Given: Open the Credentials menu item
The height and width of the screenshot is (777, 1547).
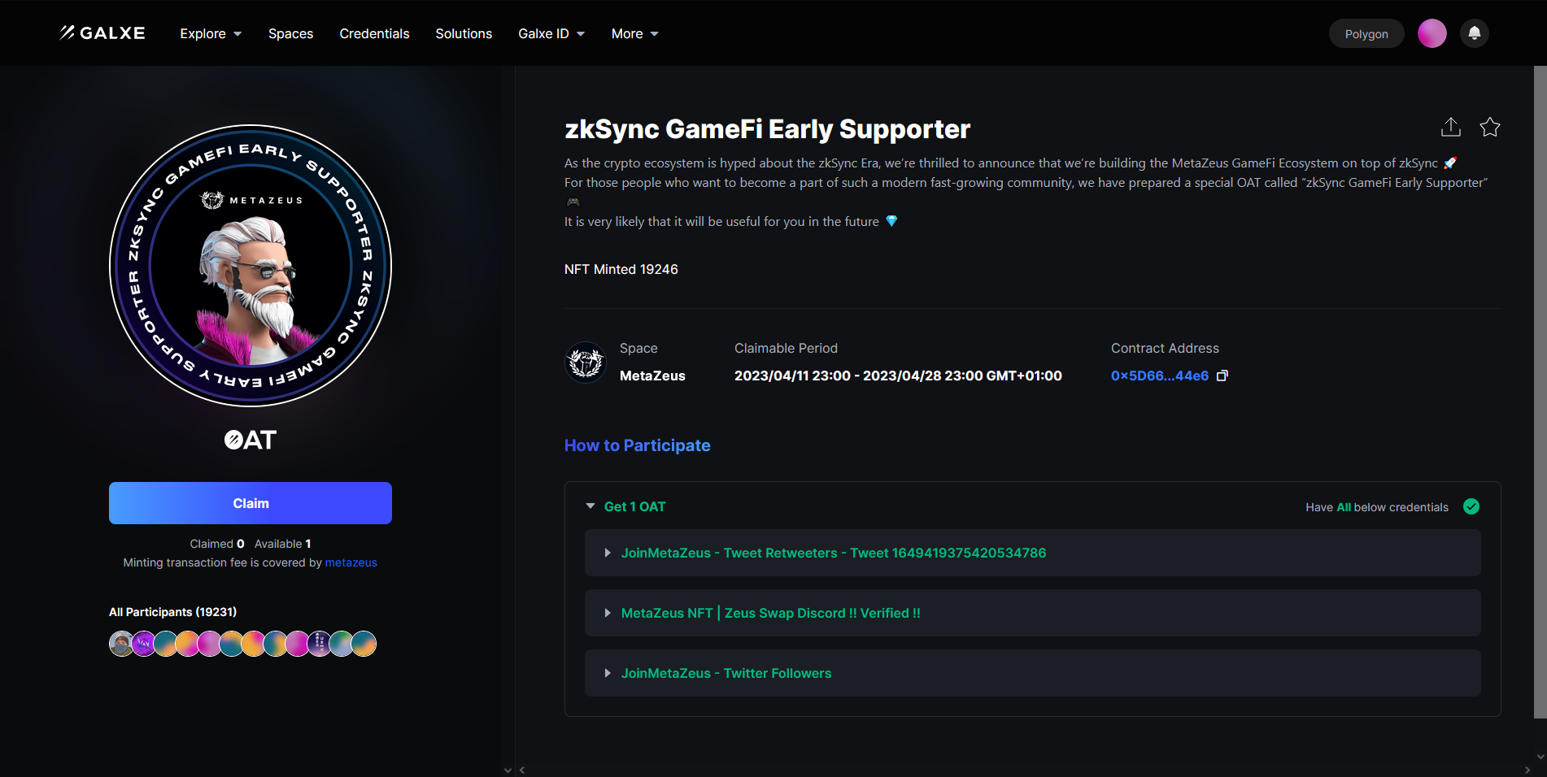Looking at the screenshot, I should pyautogui.click(x=374, y=33).
